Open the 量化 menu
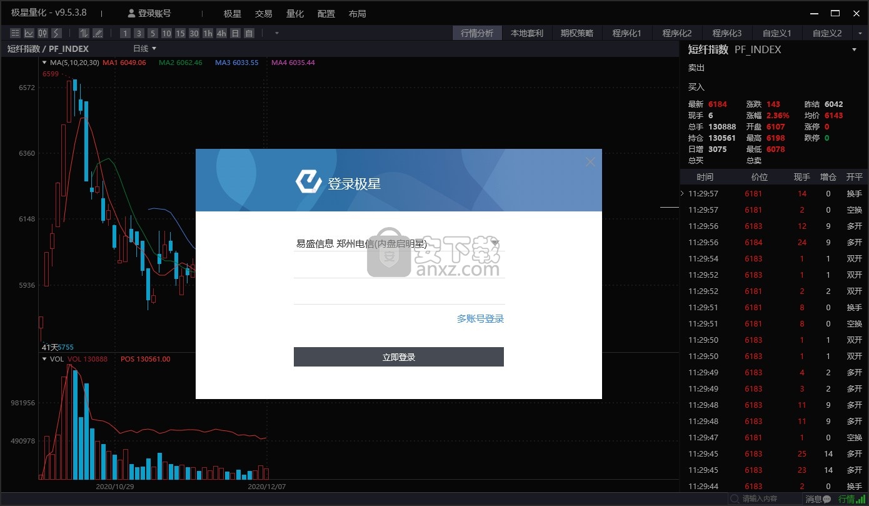This screenshot has width=869, height=506. click(x=295, y=13)
